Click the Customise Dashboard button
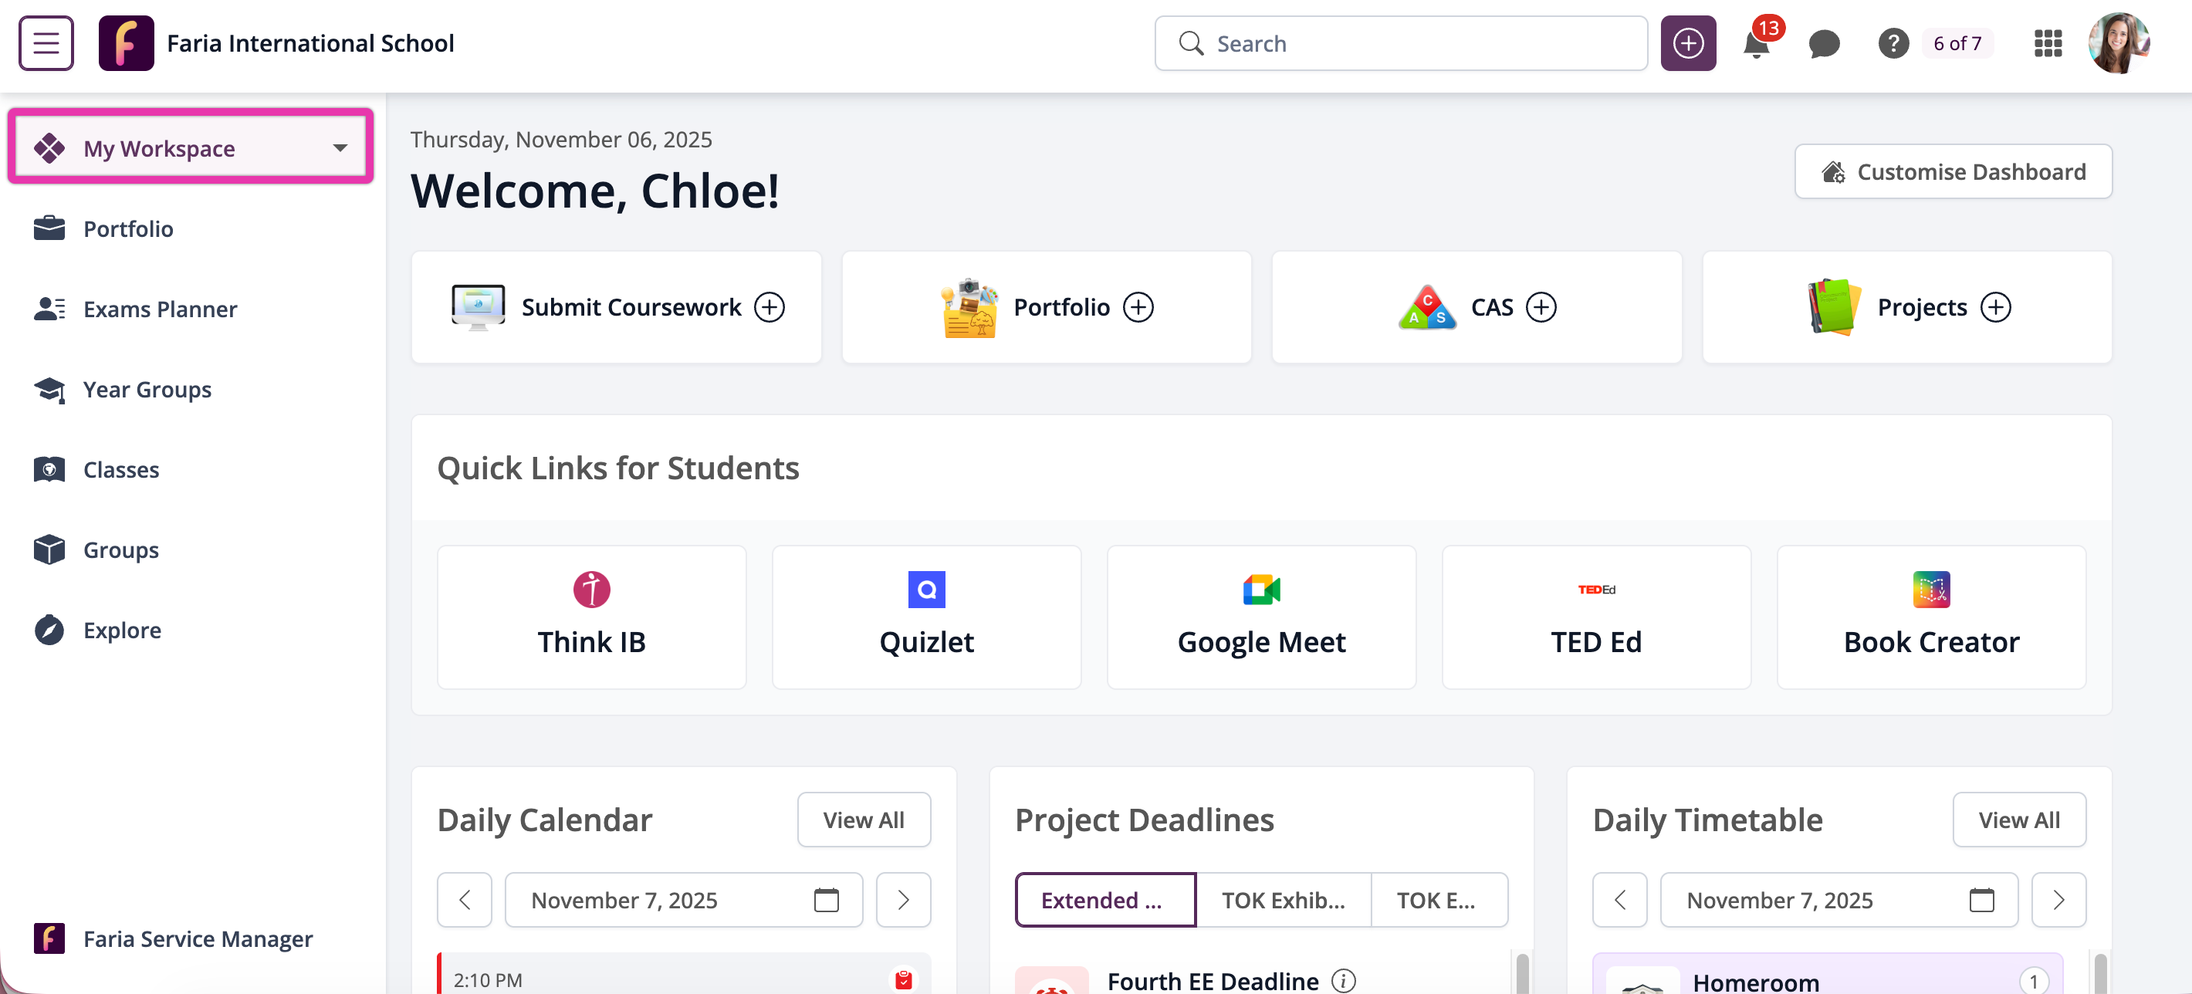The height and width of the screenshot is (994, 2192). [x=1953, y=172]
